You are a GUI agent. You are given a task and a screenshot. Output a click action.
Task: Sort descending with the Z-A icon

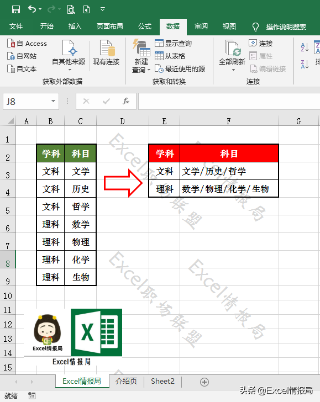click(305, 64)
